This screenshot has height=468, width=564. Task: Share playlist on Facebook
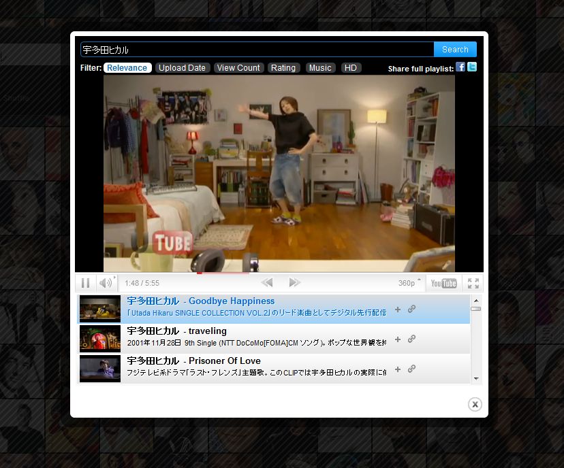pos(460,67)
